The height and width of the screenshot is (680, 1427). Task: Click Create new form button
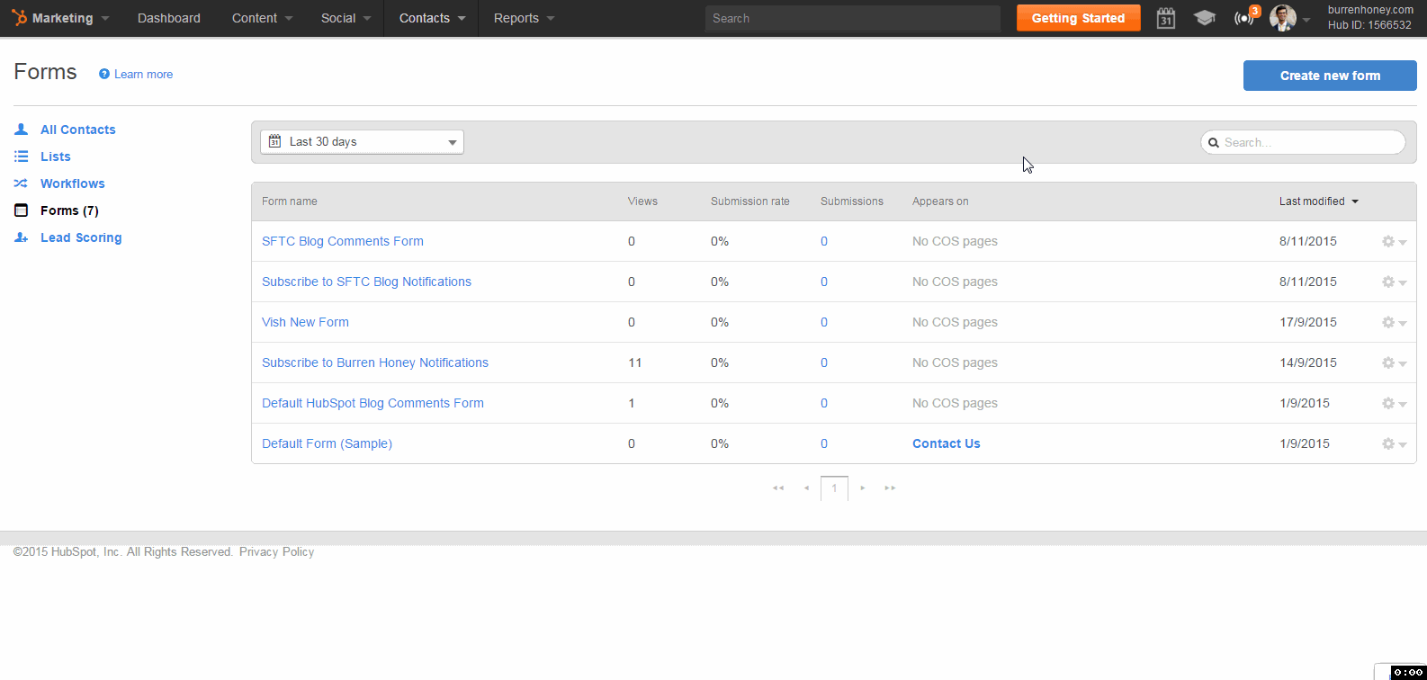tap(1330, 76)
